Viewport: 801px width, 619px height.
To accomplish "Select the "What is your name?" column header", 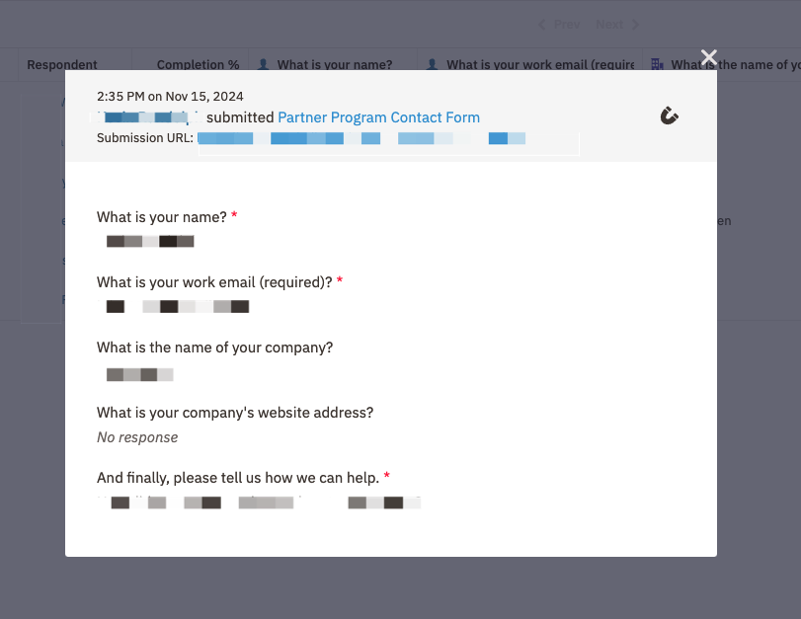I will tap(334, 65).
